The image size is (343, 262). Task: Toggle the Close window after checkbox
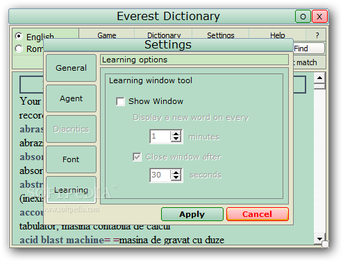(x=137, y=157)
